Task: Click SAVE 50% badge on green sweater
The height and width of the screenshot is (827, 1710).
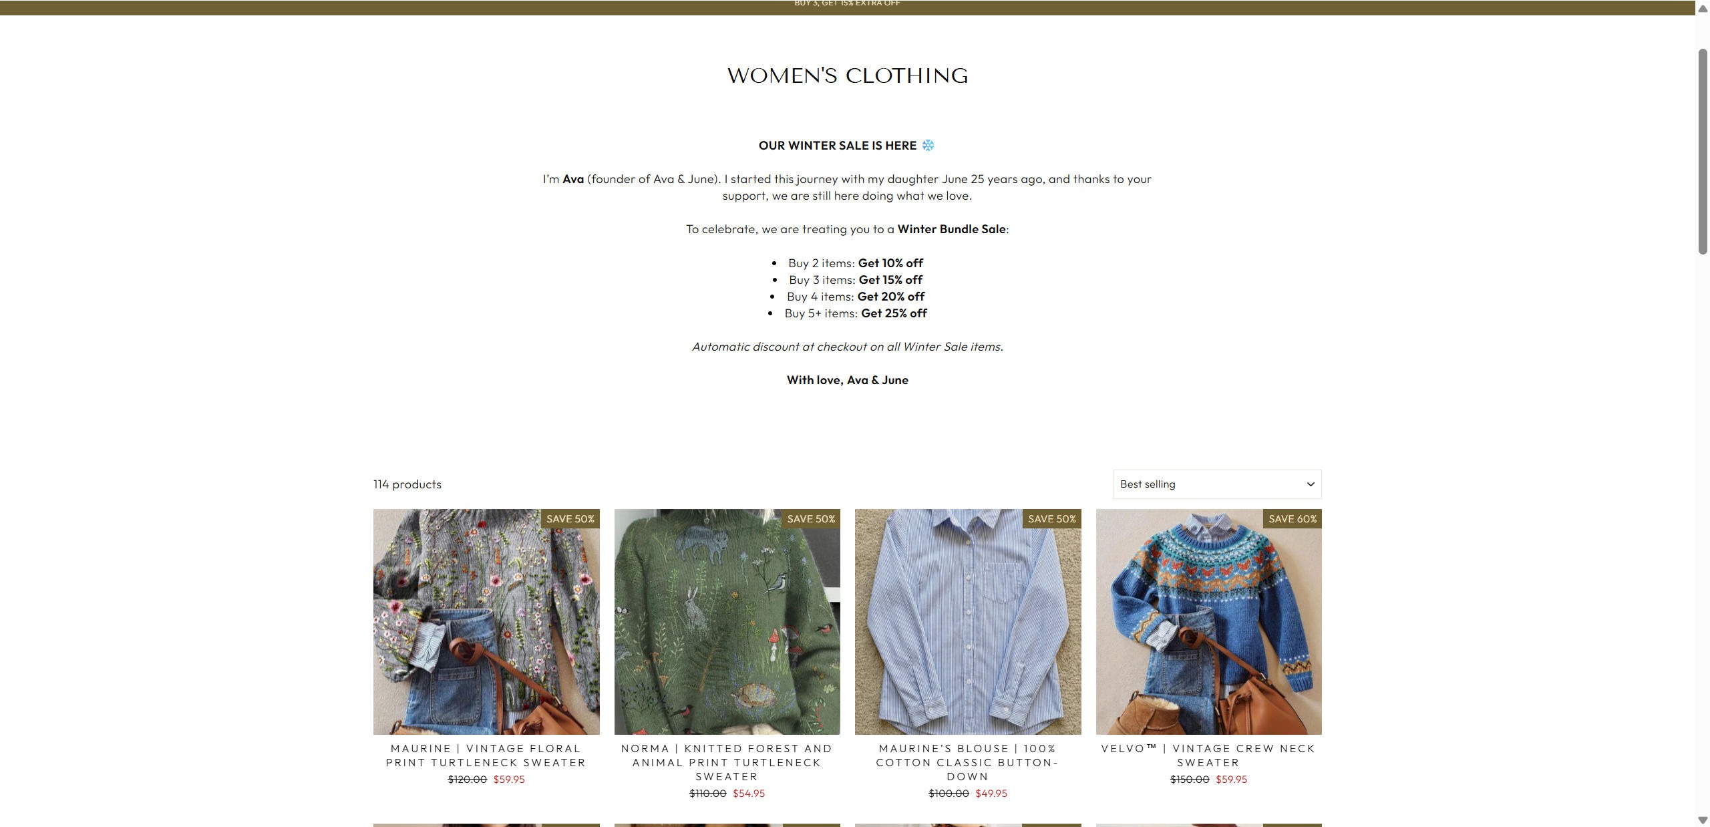Action: click(811, 519)
